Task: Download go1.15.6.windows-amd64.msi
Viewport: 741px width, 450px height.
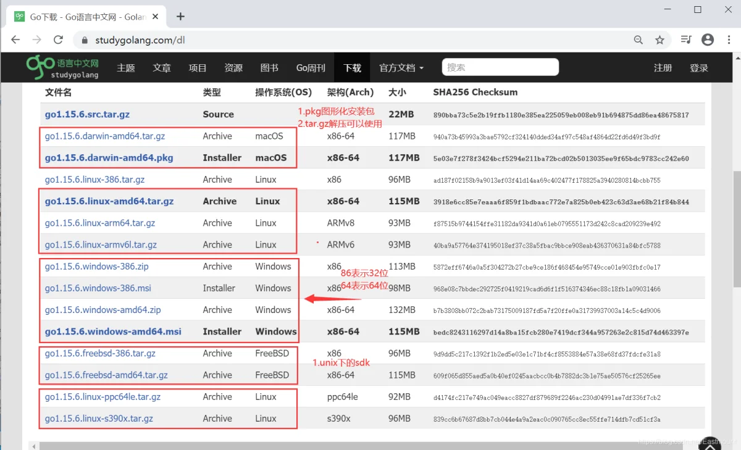Action: pyautogui.click(x=113, y=331)
